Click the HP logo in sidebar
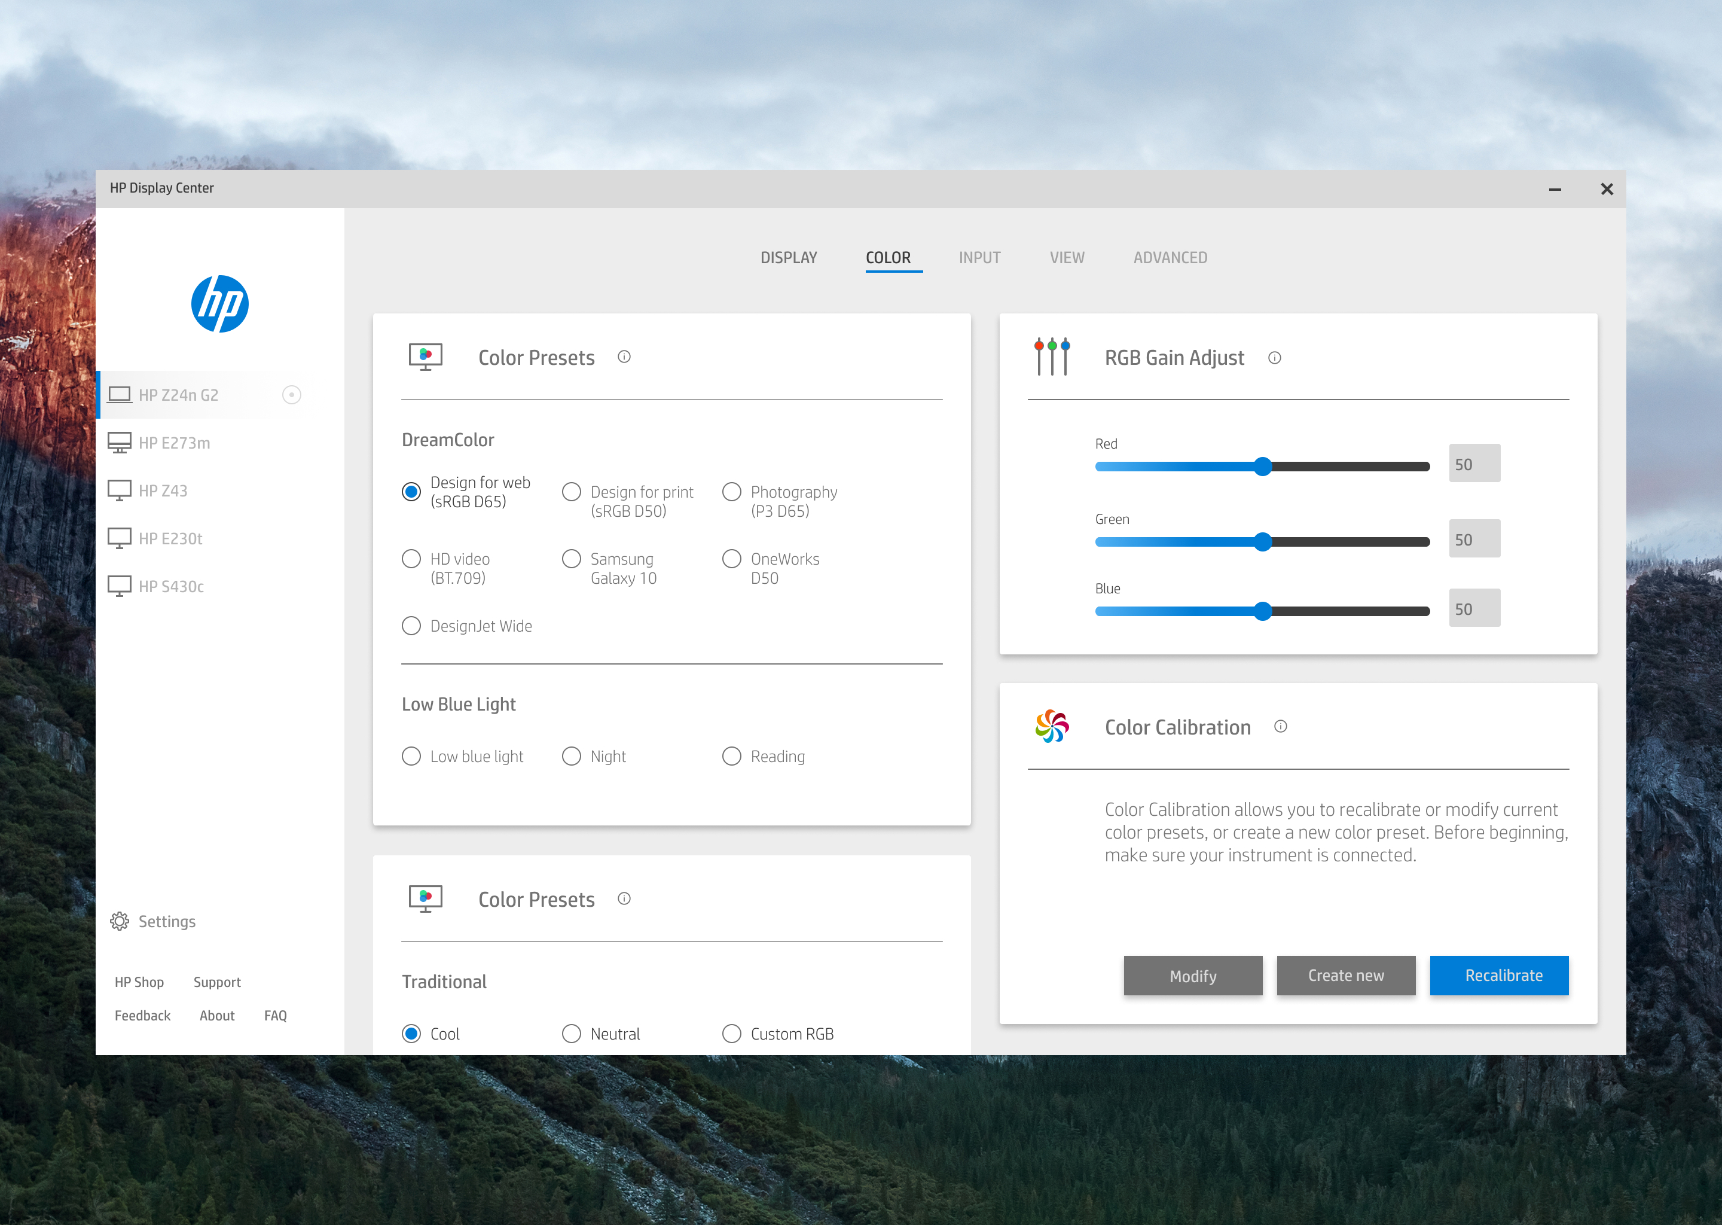 [x=219, y=304]
